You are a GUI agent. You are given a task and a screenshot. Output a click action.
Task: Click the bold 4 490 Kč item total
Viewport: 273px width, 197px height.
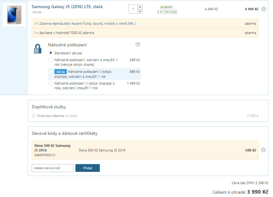(x=252, y=9)
